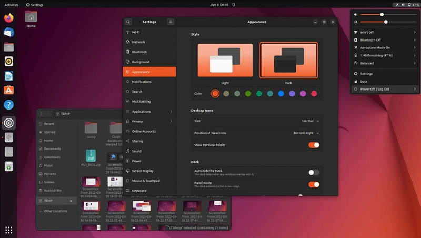Expand Wi-Fi Off entry in system menu
This screenshot has height=238, width=421.
tap(415, 32)
